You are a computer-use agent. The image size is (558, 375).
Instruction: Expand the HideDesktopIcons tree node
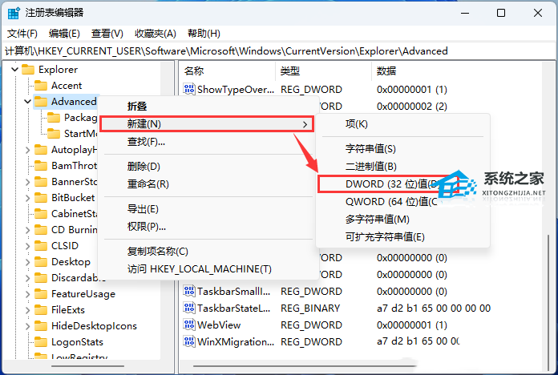(27, 326)
